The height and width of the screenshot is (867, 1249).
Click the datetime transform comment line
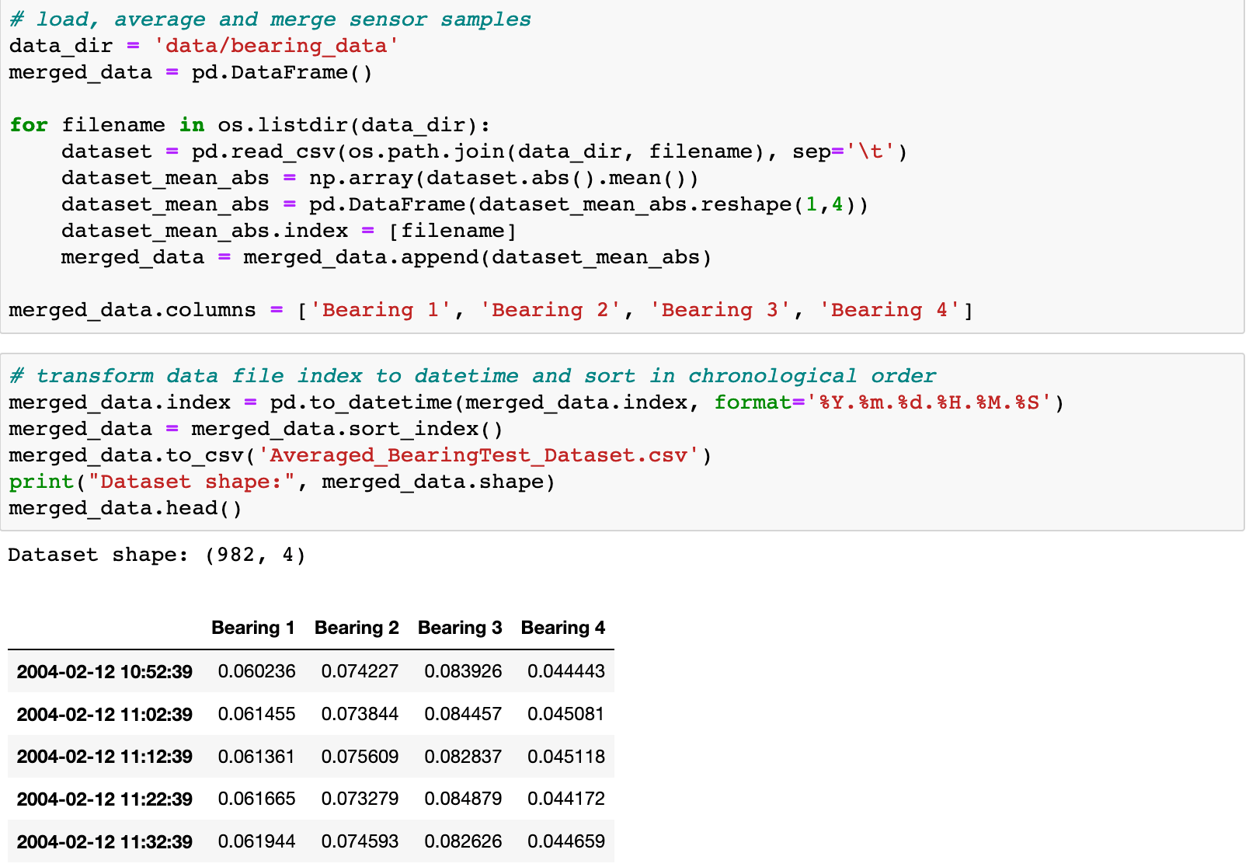click(470, 375)
